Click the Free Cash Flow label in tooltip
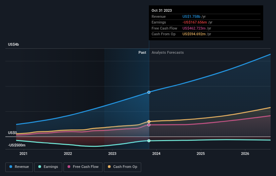Viewport: 276px width, 176px height. tap(164, 28)
